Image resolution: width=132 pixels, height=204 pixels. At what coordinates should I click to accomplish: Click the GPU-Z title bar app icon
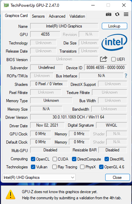tap(6, 5)
